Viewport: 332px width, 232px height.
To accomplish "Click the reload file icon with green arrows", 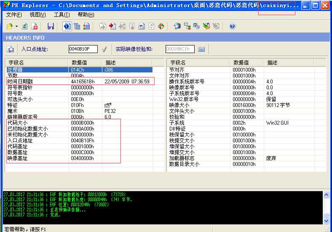I will pyautogui.click(x=25, y=26).
